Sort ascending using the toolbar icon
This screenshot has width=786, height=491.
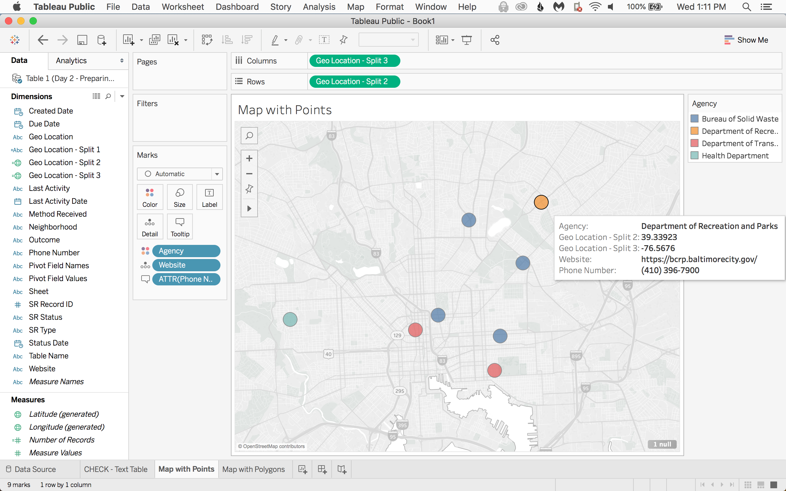pyautogui.click(x=227, y=40)
